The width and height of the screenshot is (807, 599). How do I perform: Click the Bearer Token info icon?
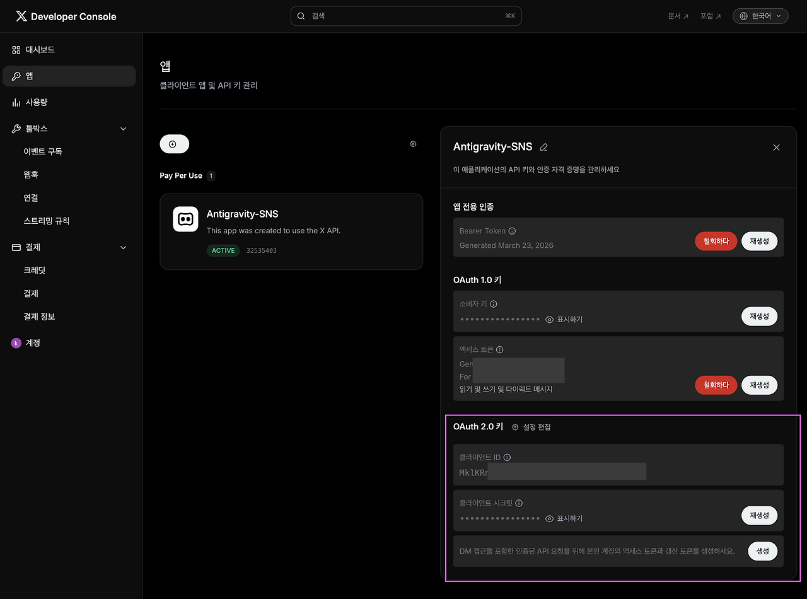[512, 231]
